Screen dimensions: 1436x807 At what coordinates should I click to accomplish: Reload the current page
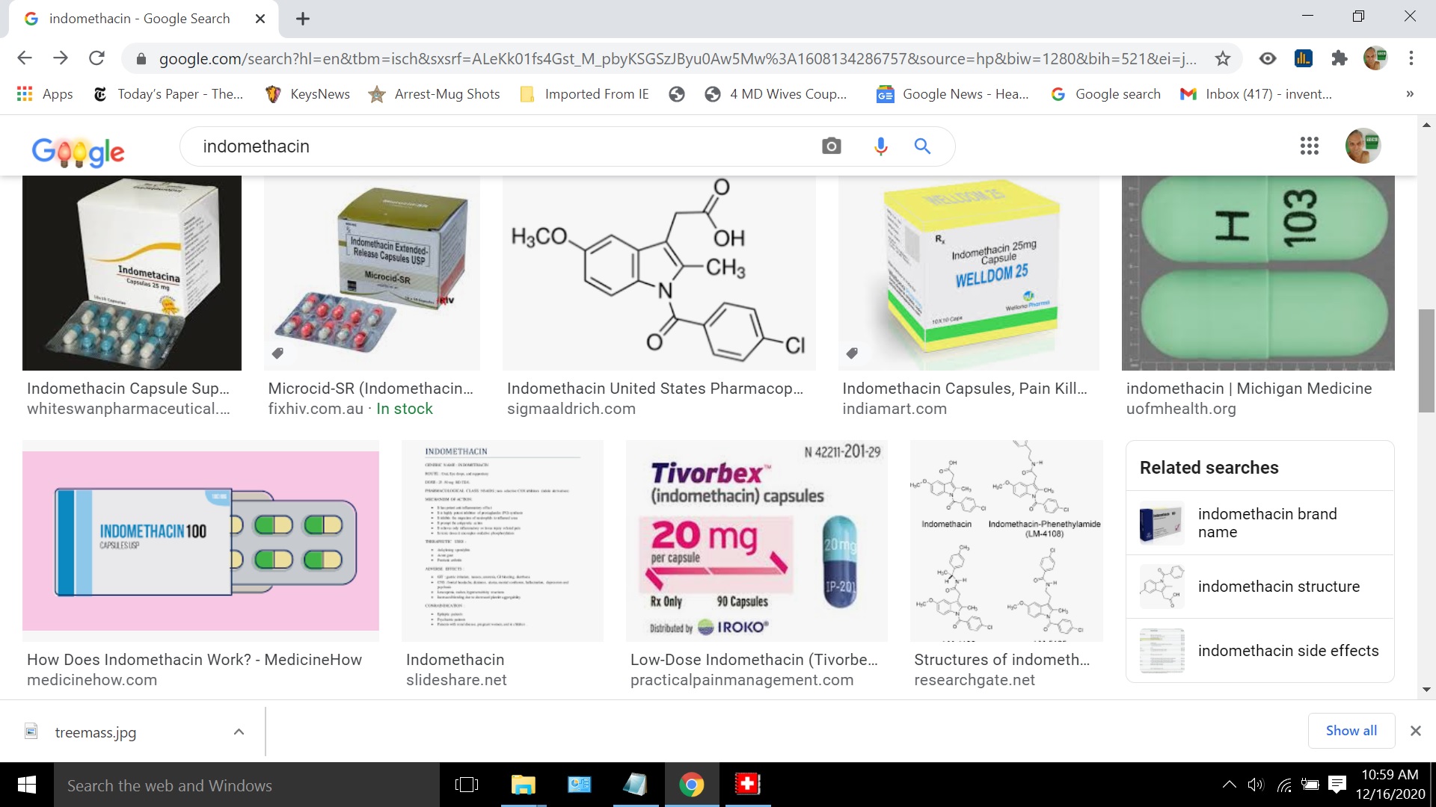[x=96, y=58]
